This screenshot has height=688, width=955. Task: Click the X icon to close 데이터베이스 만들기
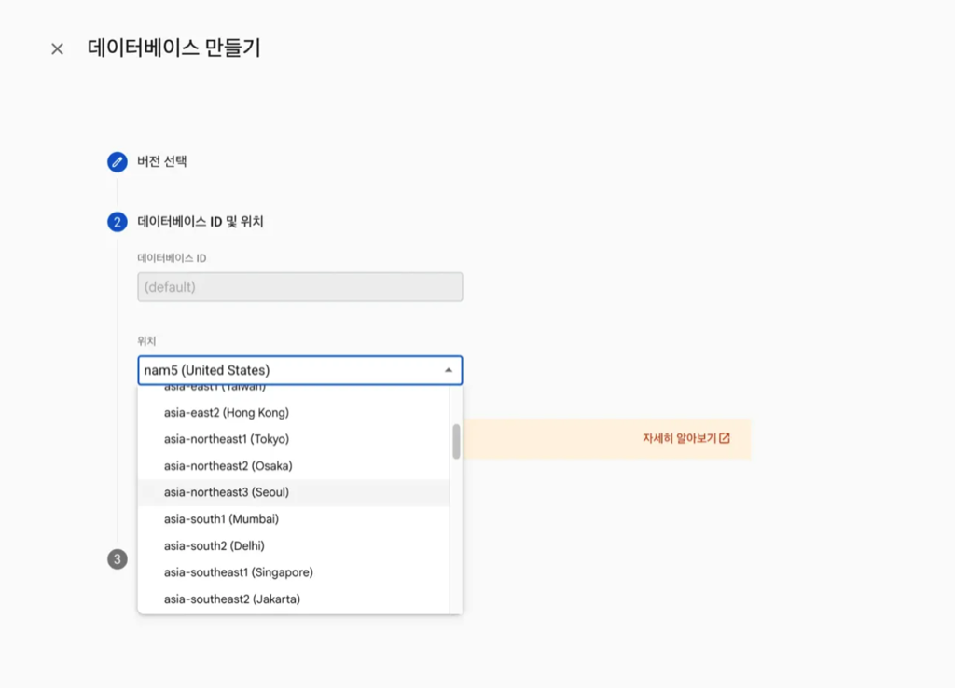[x=57, y=48]
